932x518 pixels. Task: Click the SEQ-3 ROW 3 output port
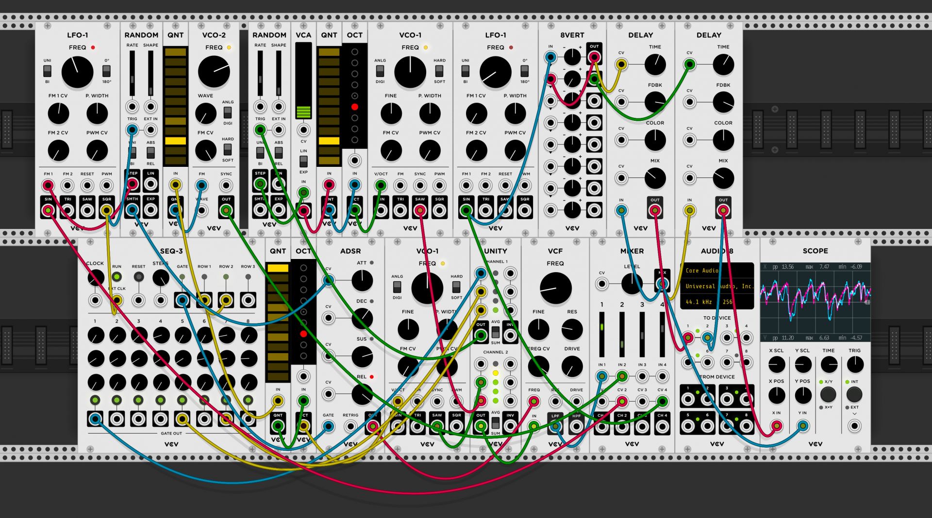click(248, 300)
